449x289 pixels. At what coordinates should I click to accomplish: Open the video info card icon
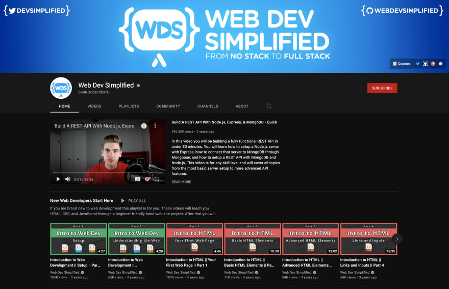coord(144,126)
